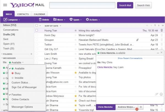Open chat font formatting icon
The height and width of the screenshot is (112, 165).
pyautogui.click(x=156, y=94)
